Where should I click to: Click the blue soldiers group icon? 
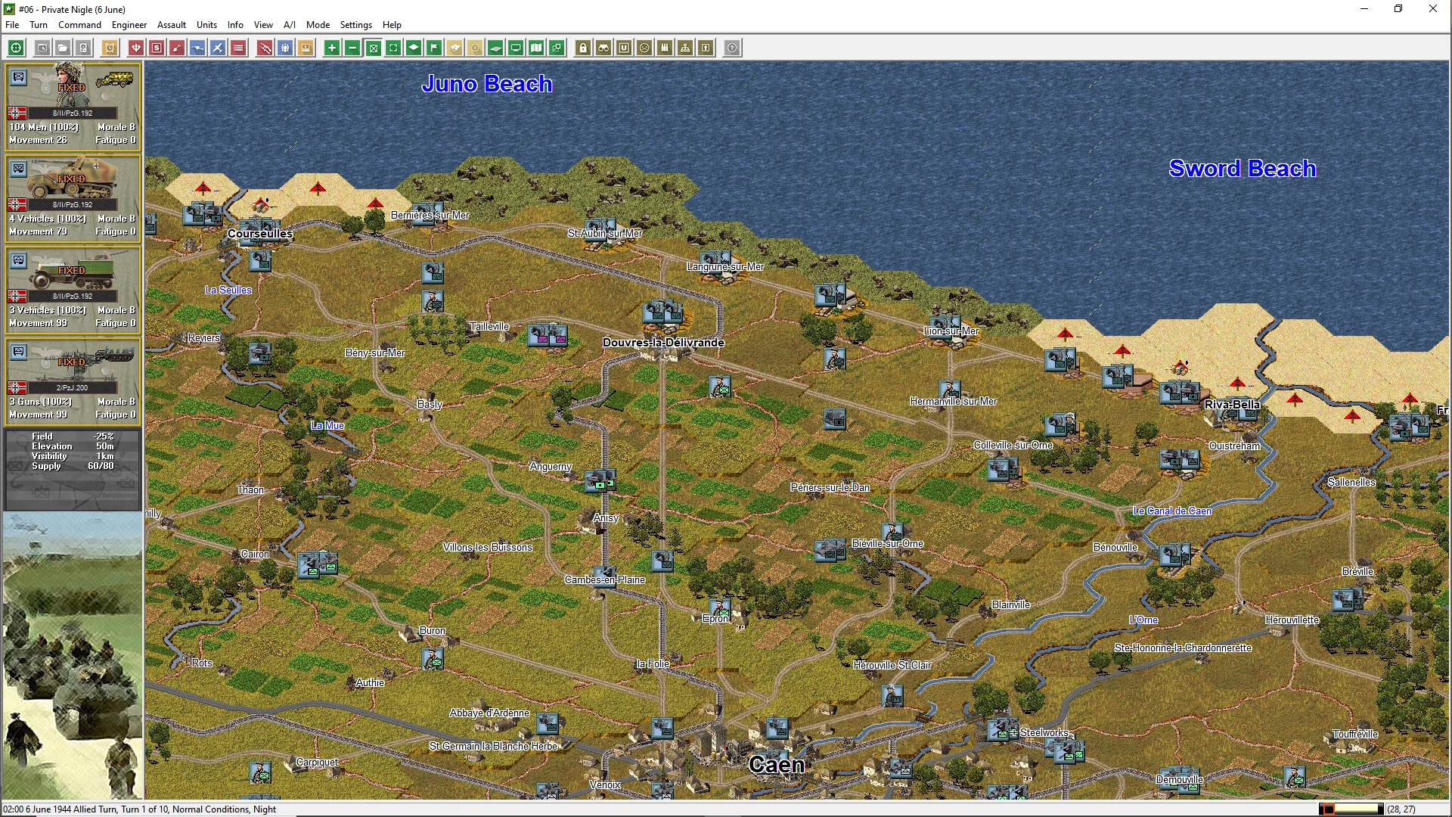[x=285, y=48]
